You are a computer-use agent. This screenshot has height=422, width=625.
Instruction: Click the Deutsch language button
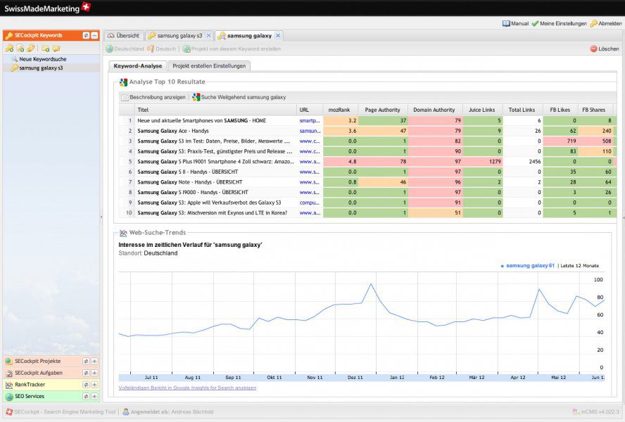coord(161,49)
